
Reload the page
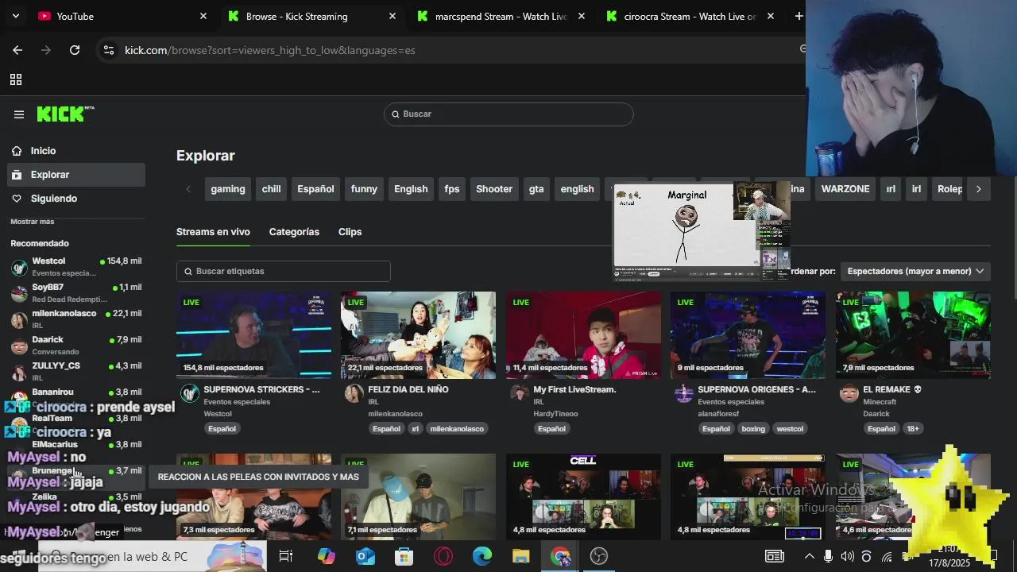(75, 50)
